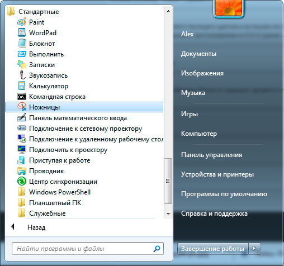Click the network projector connection icon
284x266 pixels.
(22, 128)
